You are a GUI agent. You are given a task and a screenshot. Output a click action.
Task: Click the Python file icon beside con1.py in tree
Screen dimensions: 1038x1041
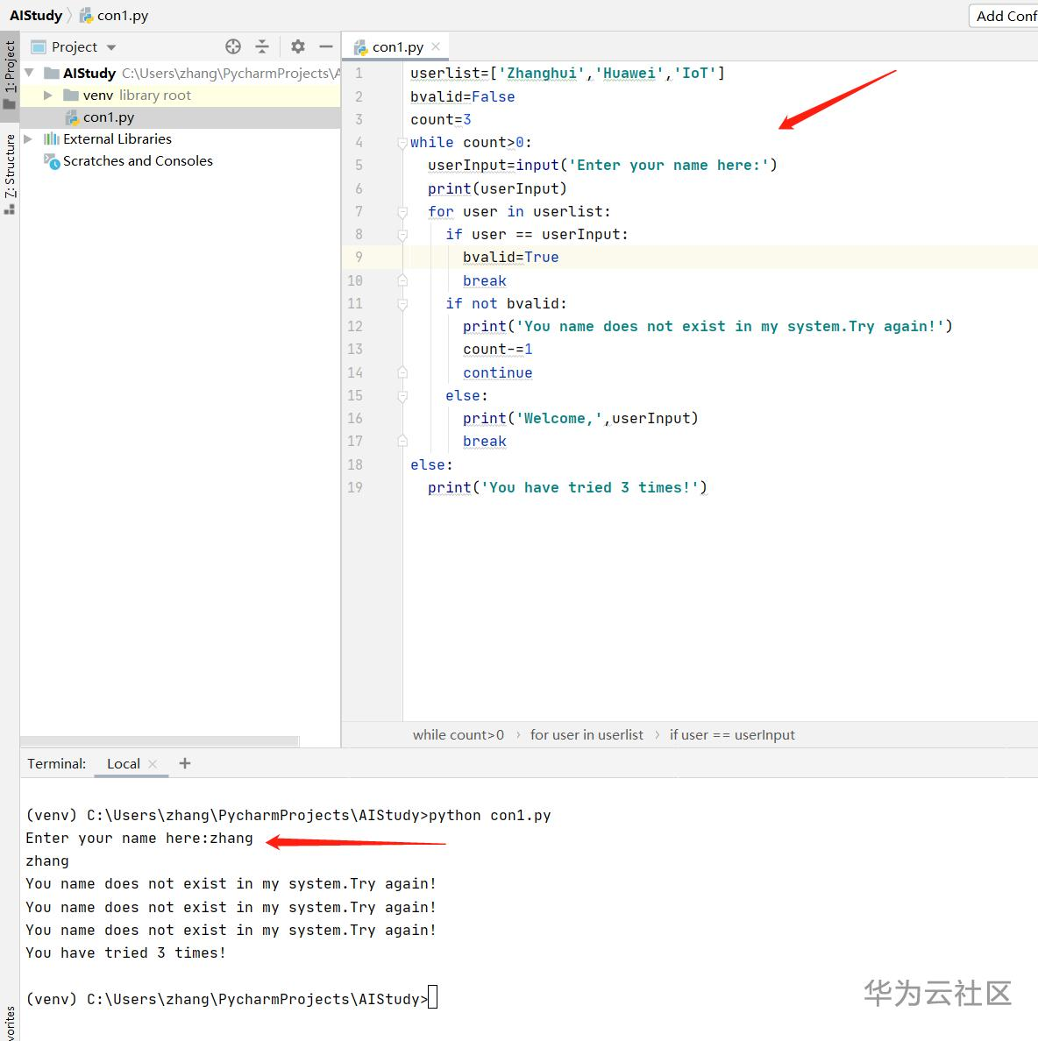coord(72,117)
